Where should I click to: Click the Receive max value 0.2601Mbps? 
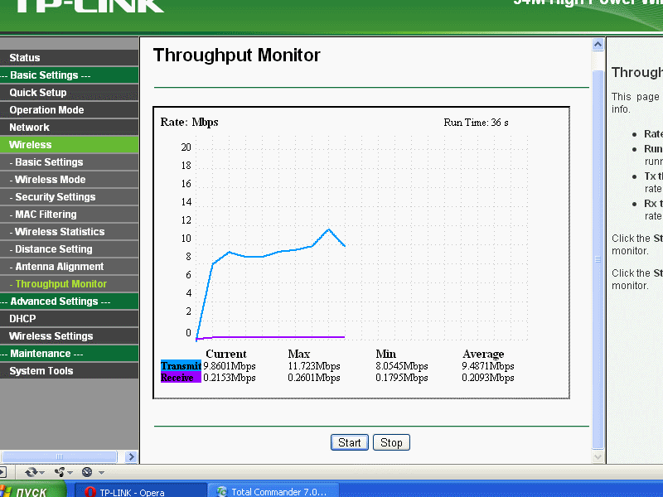tap(314, 378)
